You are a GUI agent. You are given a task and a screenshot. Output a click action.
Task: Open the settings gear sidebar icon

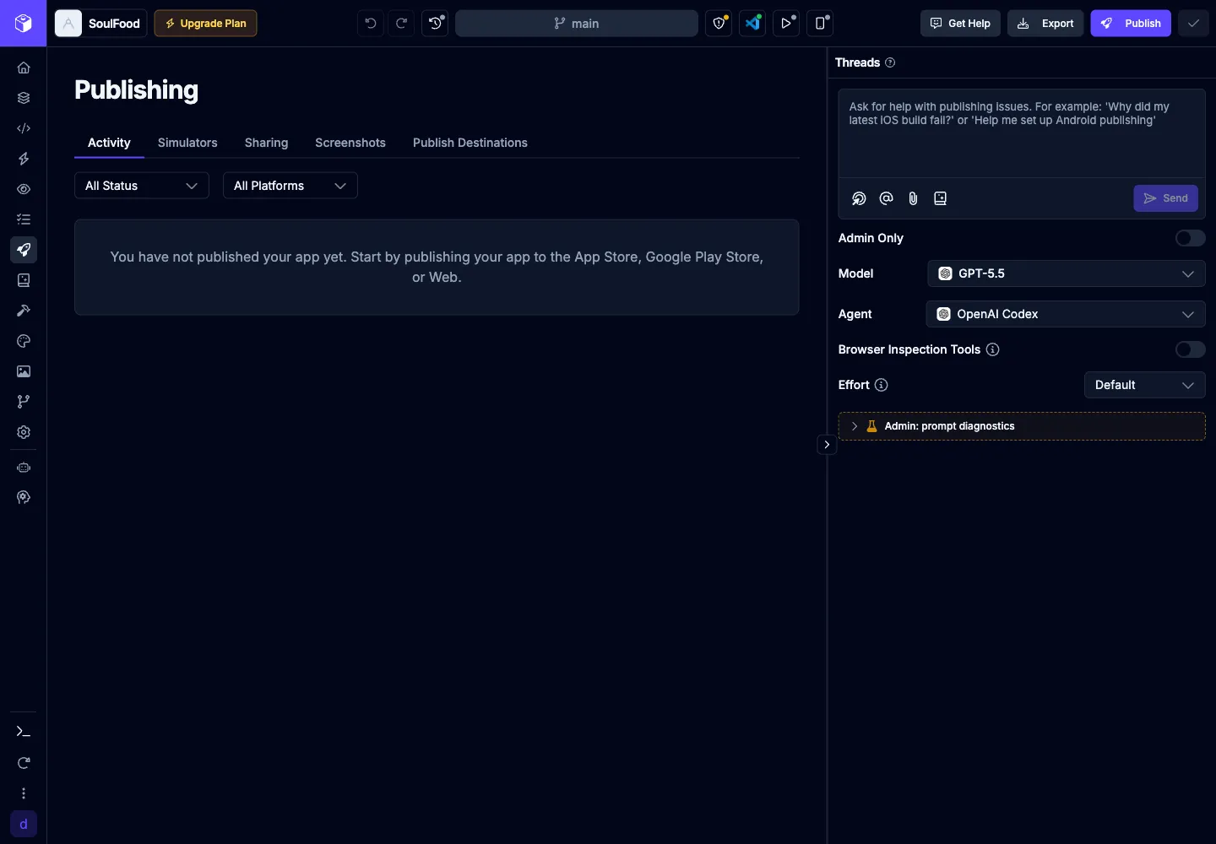click(x=24, y=432)
